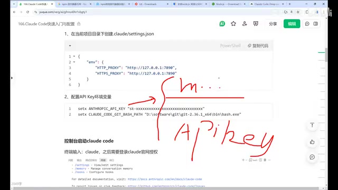Image resolution: width=338 pixels, height=190 pixels.
Task: Click the "HTTP_PROXY" line in code
Action: [x=136, y=68]
